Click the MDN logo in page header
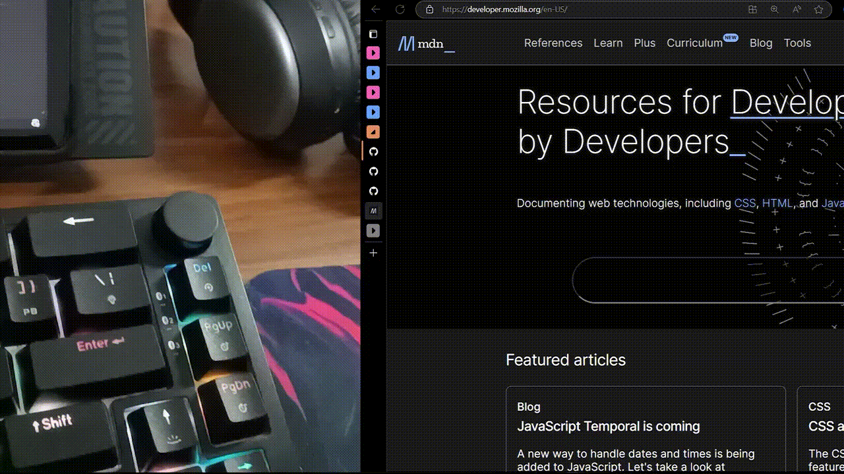This screenshot has height=474, width=844. [x=427, y=44]
